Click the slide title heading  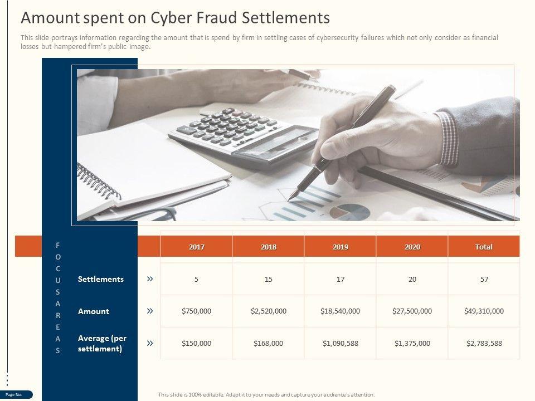point(175,18)
